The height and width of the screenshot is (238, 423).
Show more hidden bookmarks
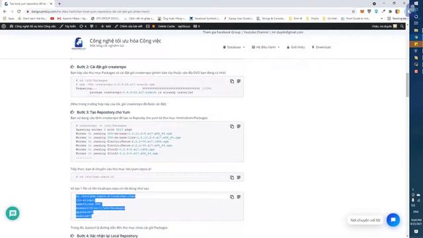click(x=382, y=19)
